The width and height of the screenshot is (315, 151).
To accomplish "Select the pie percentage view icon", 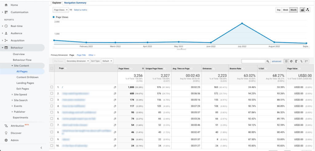I will coord(291,61).
